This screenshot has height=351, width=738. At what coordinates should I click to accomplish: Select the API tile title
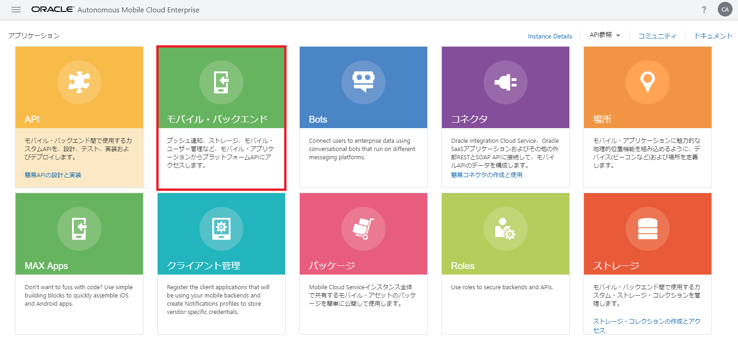click(32, 119)
